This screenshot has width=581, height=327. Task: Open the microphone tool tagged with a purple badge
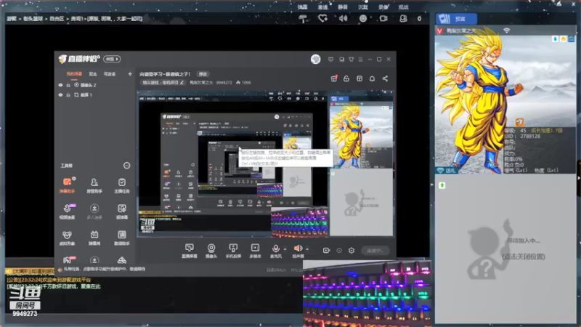coord(67,211)
